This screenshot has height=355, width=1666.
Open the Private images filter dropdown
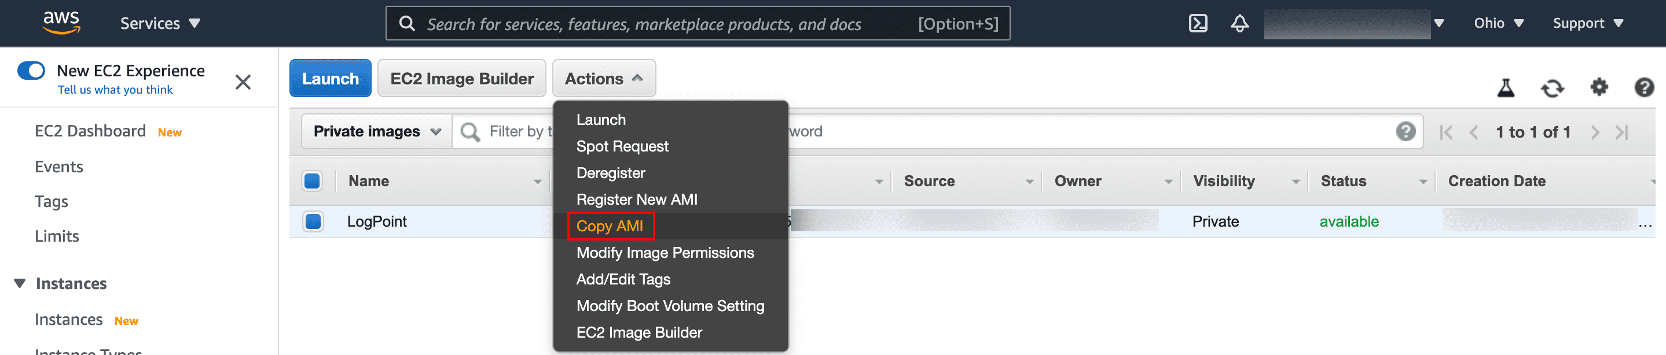[x=377, y=132]
